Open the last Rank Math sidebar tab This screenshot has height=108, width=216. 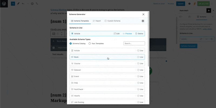click(x=212, y=17)
